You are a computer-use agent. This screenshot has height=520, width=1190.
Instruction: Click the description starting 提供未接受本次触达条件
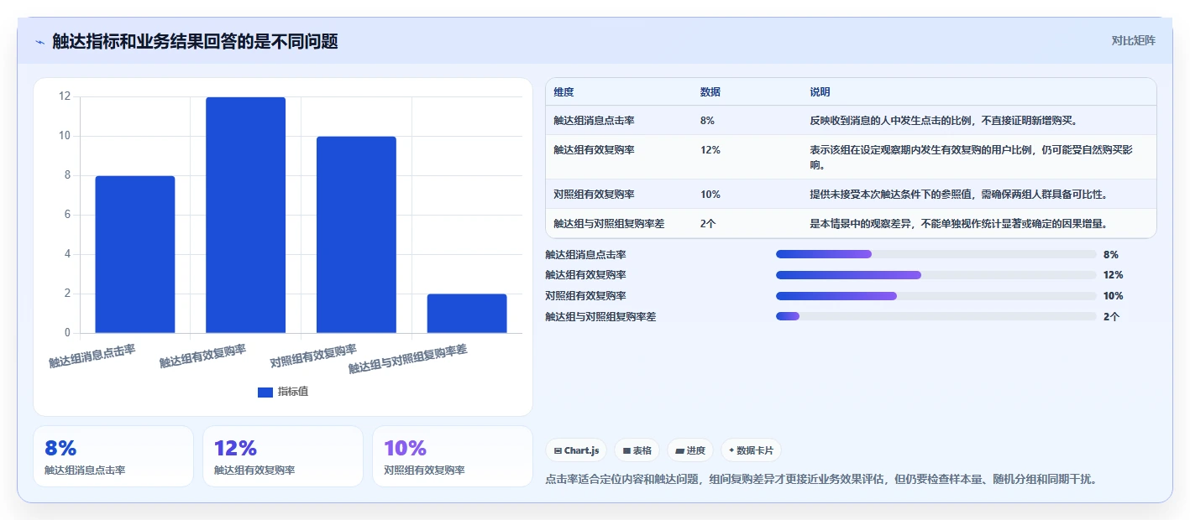tap(958, 195)
